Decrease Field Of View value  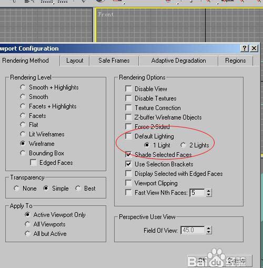pyautogui.click(x=208, y=232)
